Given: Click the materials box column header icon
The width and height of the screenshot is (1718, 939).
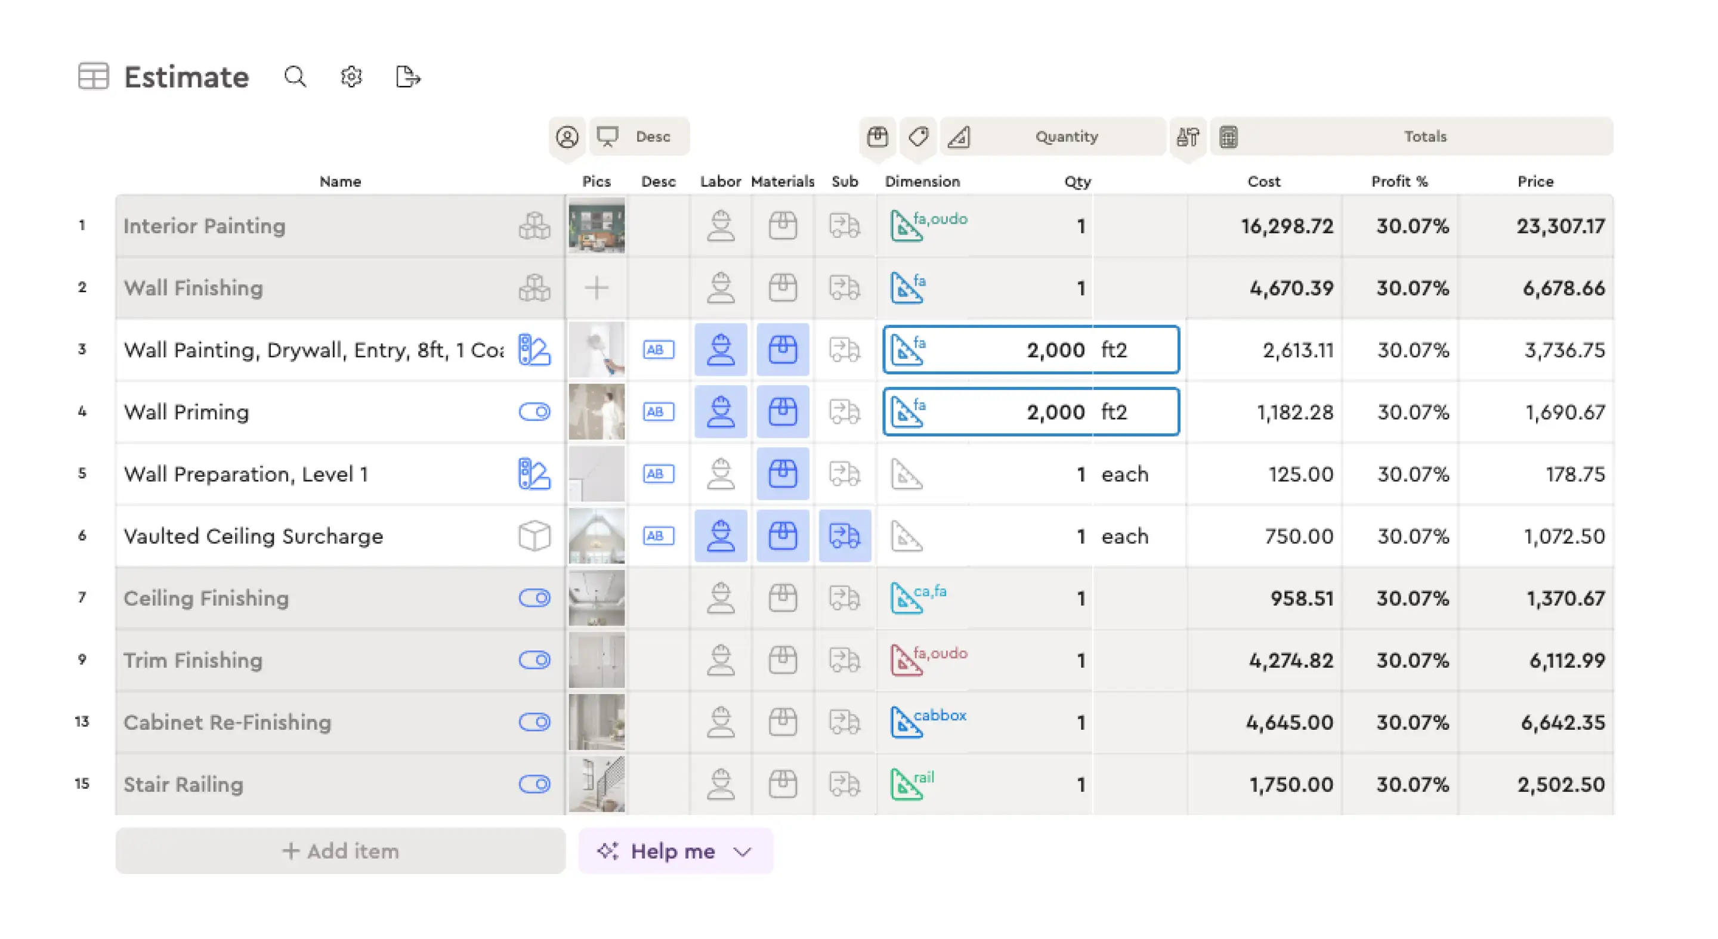Looking at the screenshot, I should pyautogui.click(x=877, y=137).
